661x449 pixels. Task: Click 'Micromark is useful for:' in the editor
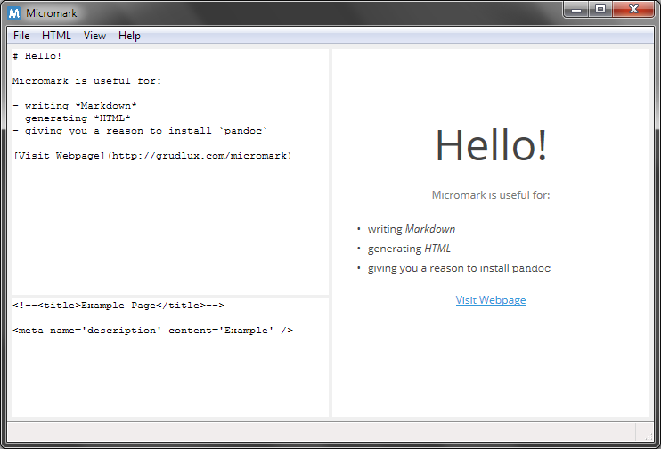pyautogui.click(x=86, y=81)
